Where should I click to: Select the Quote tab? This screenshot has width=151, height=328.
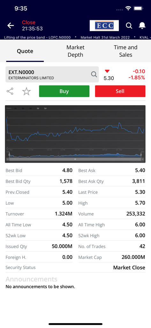point(25,51)
